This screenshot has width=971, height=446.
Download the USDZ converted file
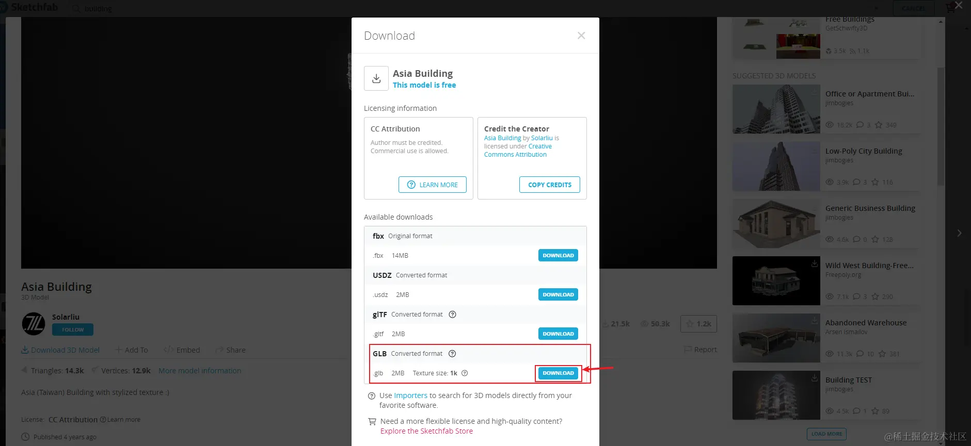[558, 295]
